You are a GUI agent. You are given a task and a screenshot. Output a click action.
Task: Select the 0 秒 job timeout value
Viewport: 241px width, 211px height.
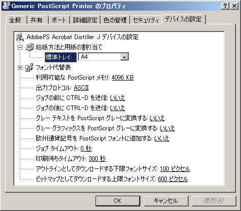[x=86, y=149]
